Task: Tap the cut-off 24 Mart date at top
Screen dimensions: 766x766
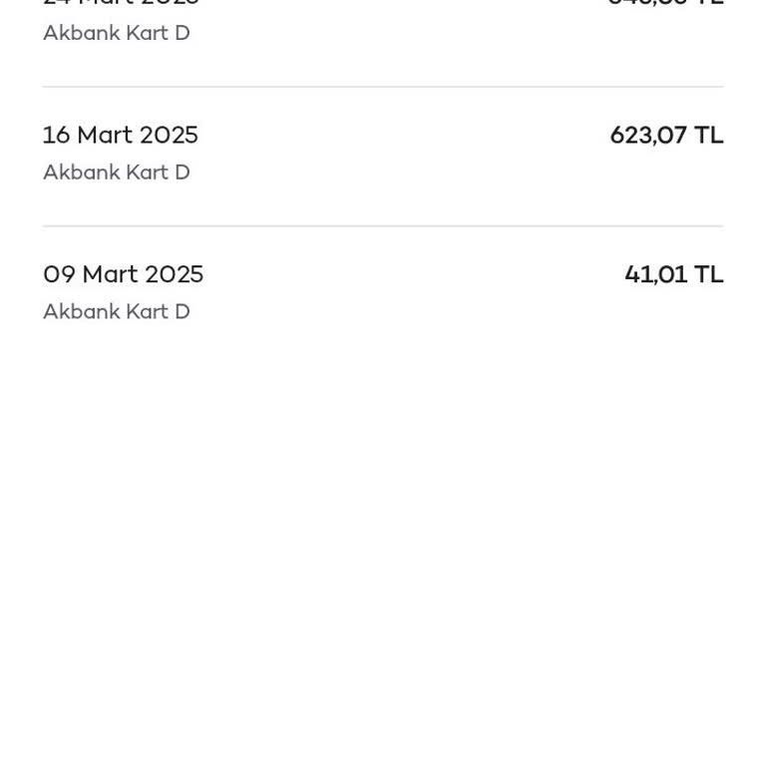Action: (x=120, y=3)
